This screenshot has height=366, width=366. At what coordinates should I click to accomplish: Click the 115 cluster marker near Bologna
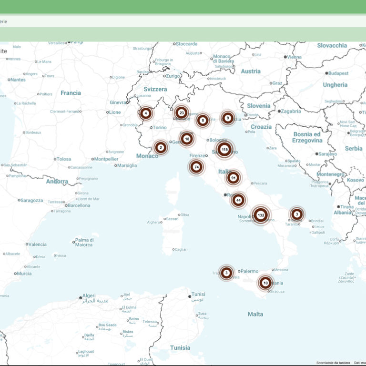click(x=224, y=150)
